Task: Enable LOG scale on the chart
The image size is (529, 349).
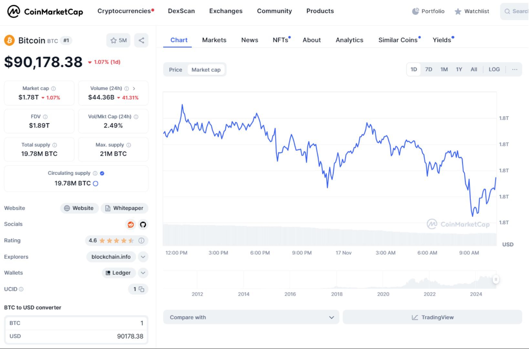Action: click(x=494, y=69)
